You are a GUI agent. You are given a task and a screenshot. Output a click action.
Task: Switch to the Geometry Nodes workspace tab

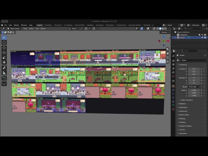click(x=135, y=25)
